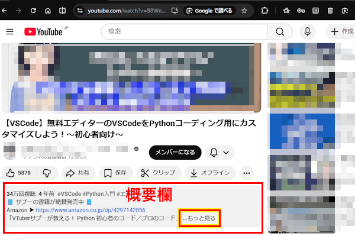The height and width of the screenshot is (236, 355).
Task: Start voice search with microphone
Action: pos(307,32)
